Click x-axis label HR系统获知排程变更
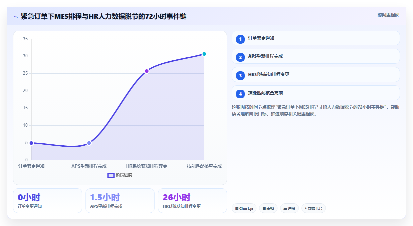Screen dimensions: 413x226 147,166
